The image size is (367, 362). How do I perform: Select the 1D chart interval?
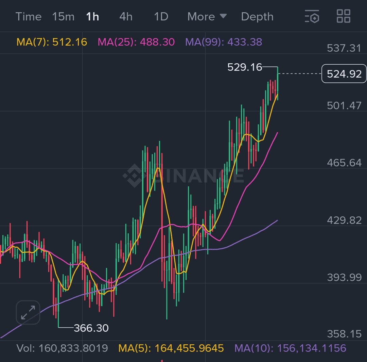pyautogui.click(x=161, y=17)
